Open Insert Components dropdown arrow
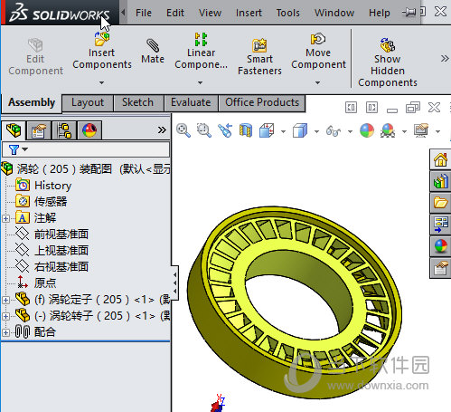 [101, 82]
